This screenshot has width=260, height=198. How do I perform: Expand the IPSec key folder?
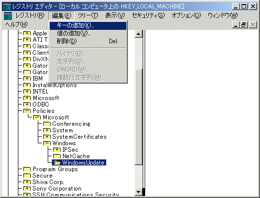point(57,150)
